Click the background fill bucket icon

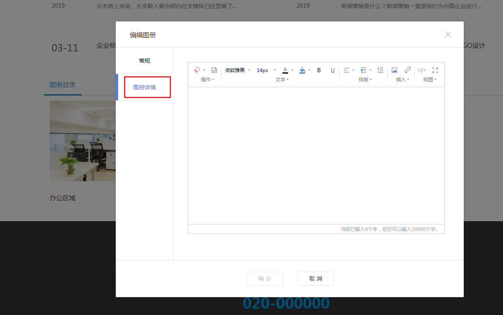[x=302, y=70]
